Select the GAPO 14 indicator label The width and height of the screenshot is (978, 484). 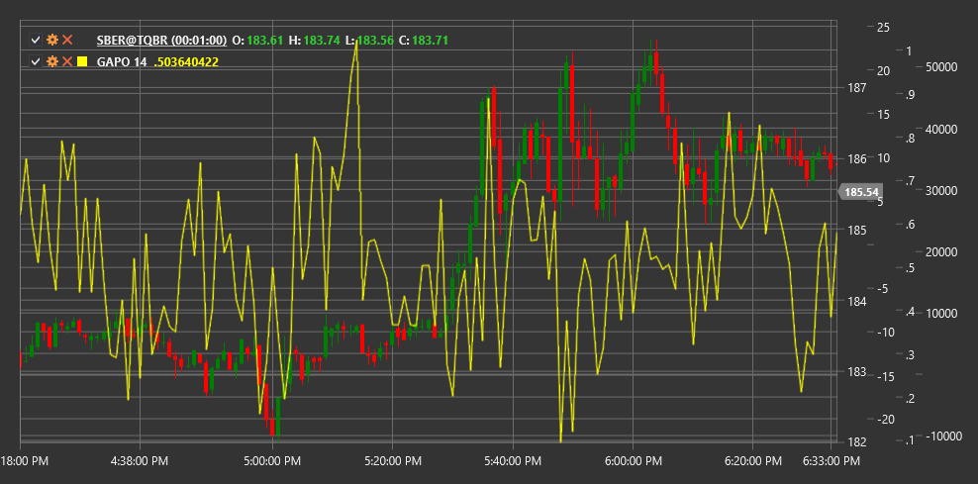click(122, 61)
